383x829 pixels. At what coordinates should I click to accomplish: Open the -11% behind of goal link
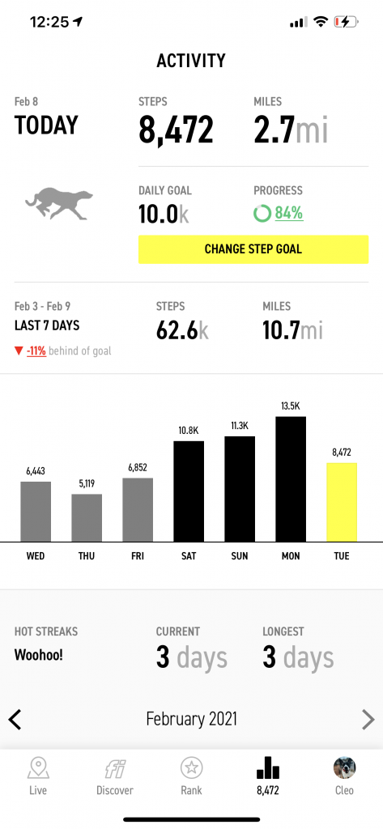coord(36,351)
